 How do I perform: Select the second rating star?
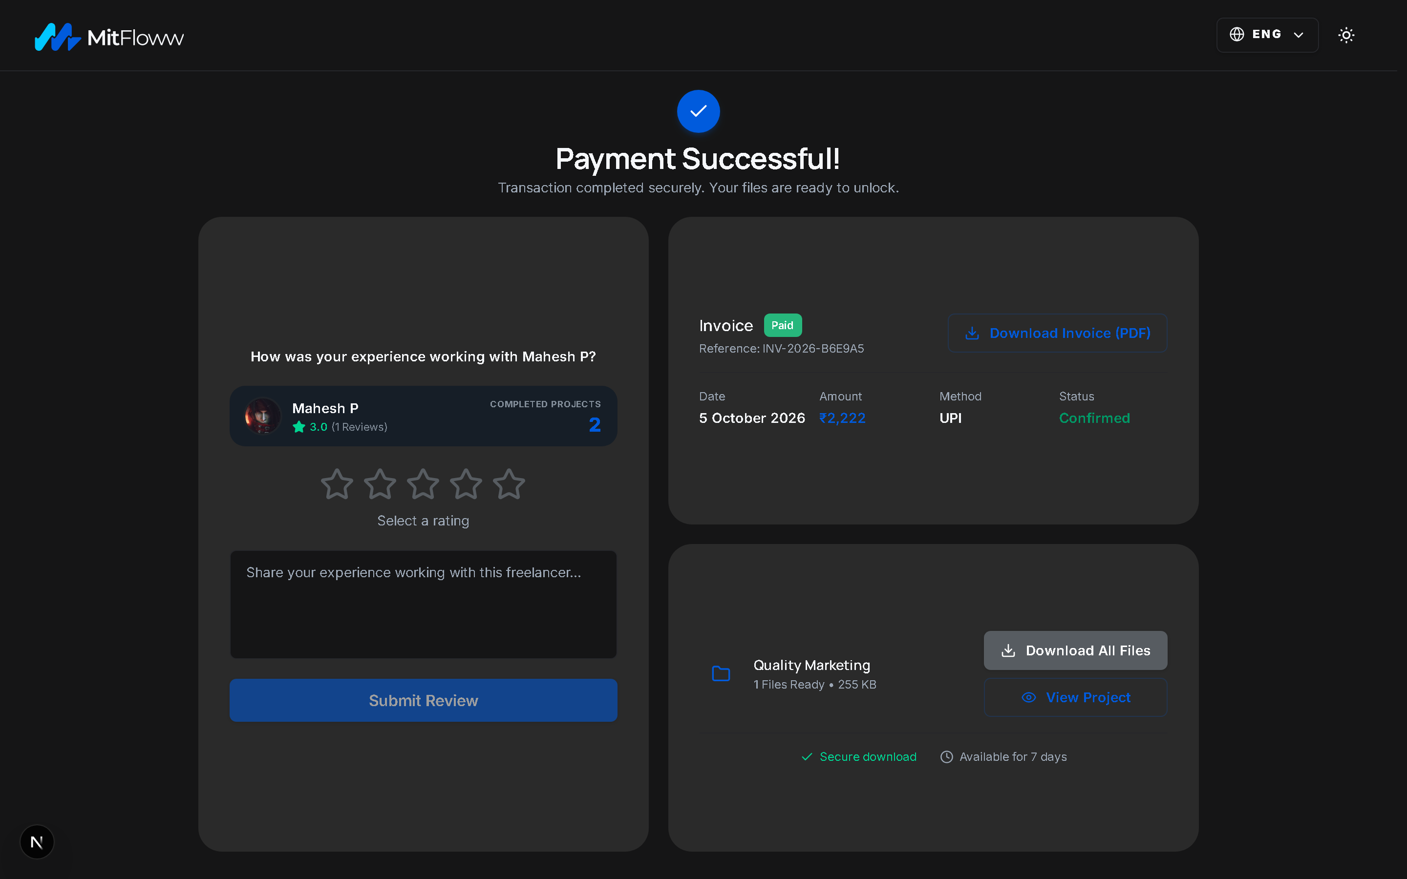click(380, 484)
